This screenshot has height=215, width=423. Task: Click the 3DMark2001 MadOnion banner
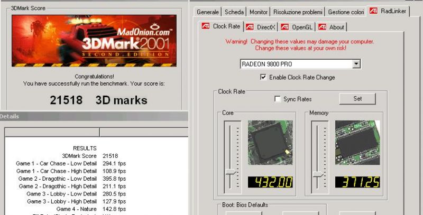coord(94,41)
